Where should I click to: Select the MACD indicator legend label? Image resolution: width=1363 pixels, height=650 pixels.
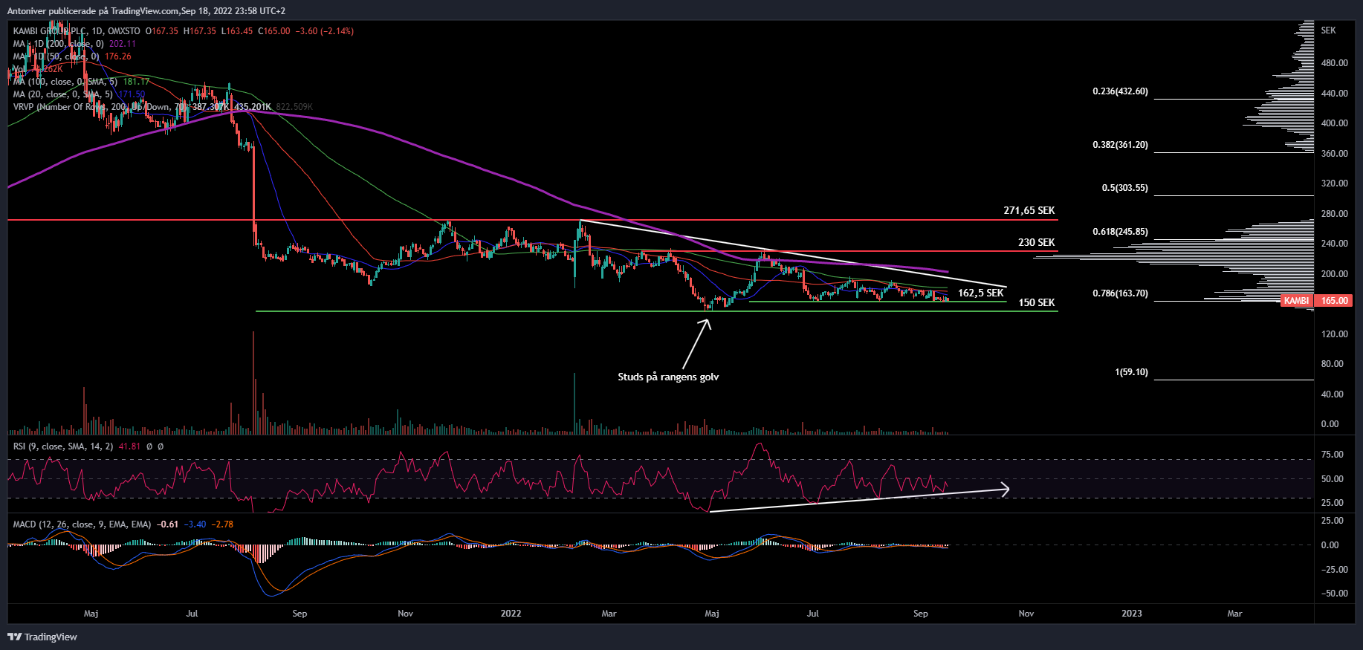[x=82, y=524]
